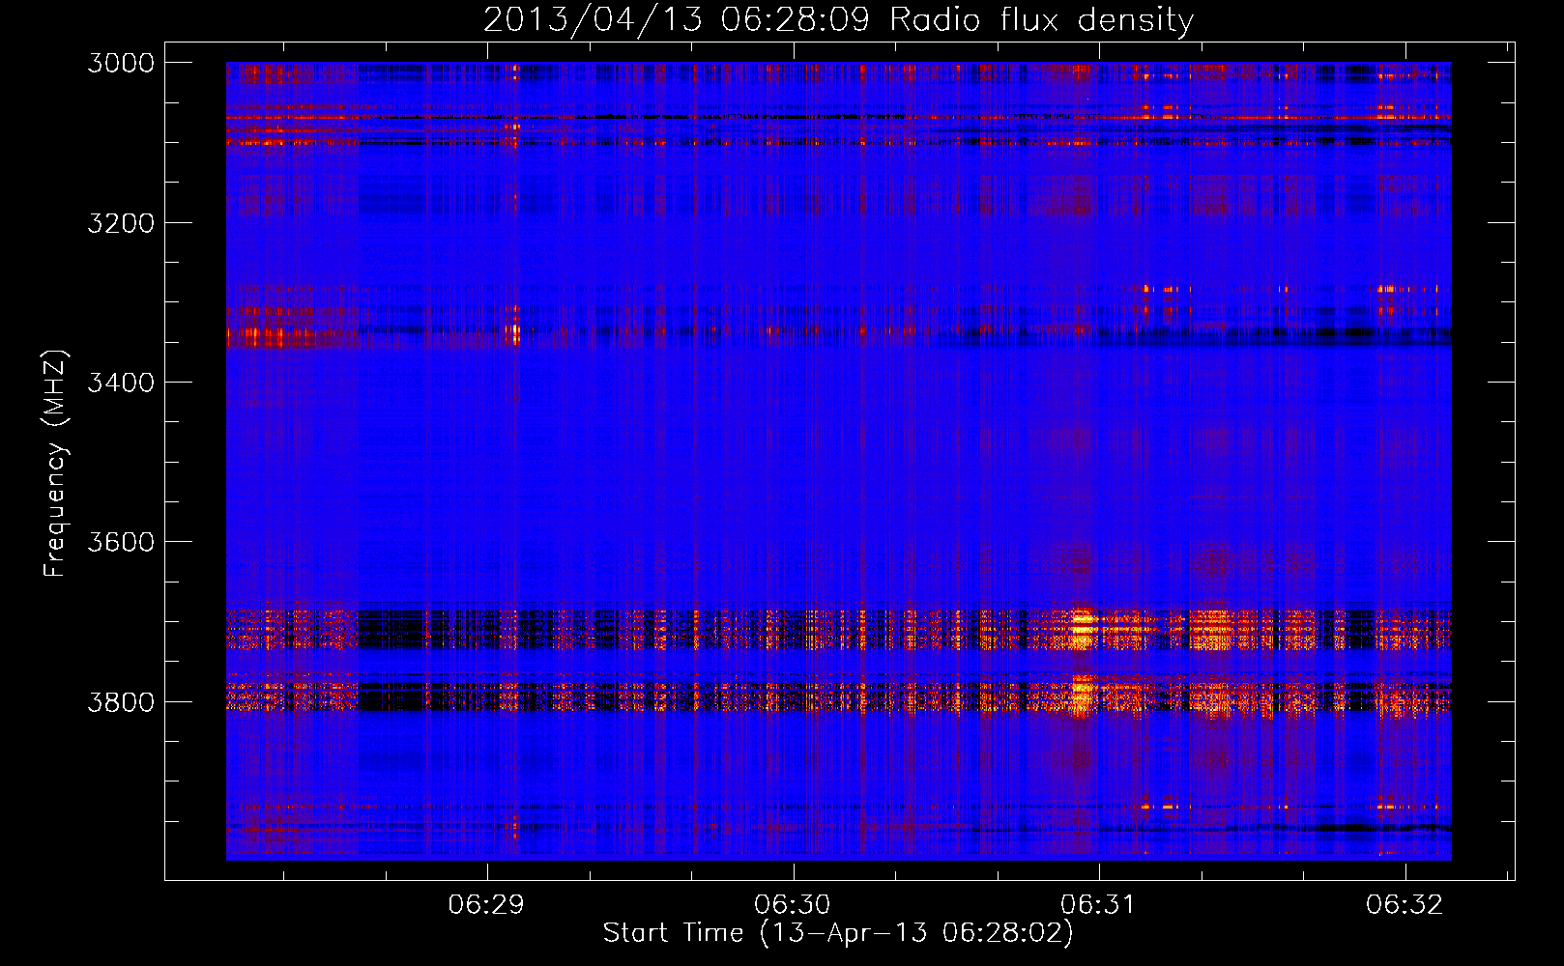The image size is (1564, 966).
Task: Click the 06:32 time tick label
Action: point(1405,904)
